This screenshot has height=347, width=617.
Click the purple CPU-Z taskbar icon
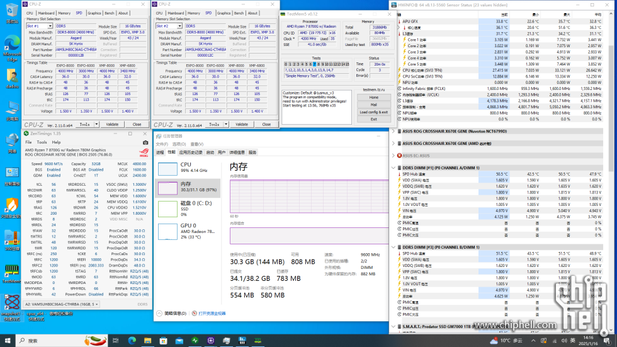click(210, 341)
